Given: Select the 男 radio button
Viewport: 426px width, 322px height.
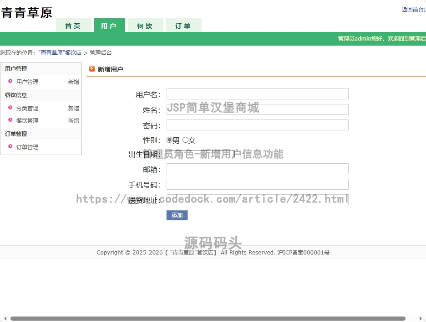Looking at the screenshot, I should [169, 140].
